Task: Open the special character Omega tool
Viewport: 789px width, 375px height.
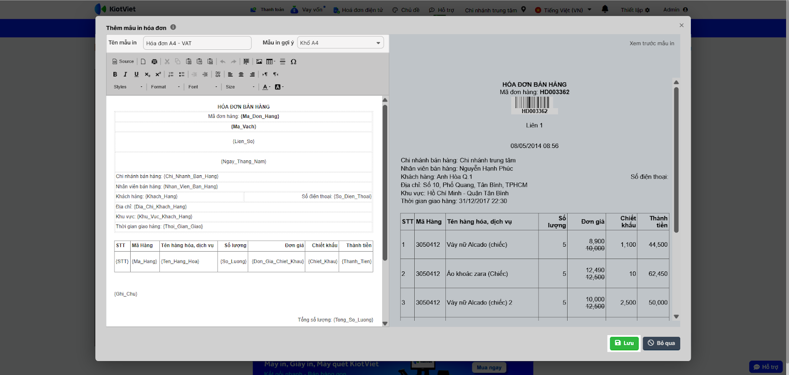Action: [x=293, y=62]
